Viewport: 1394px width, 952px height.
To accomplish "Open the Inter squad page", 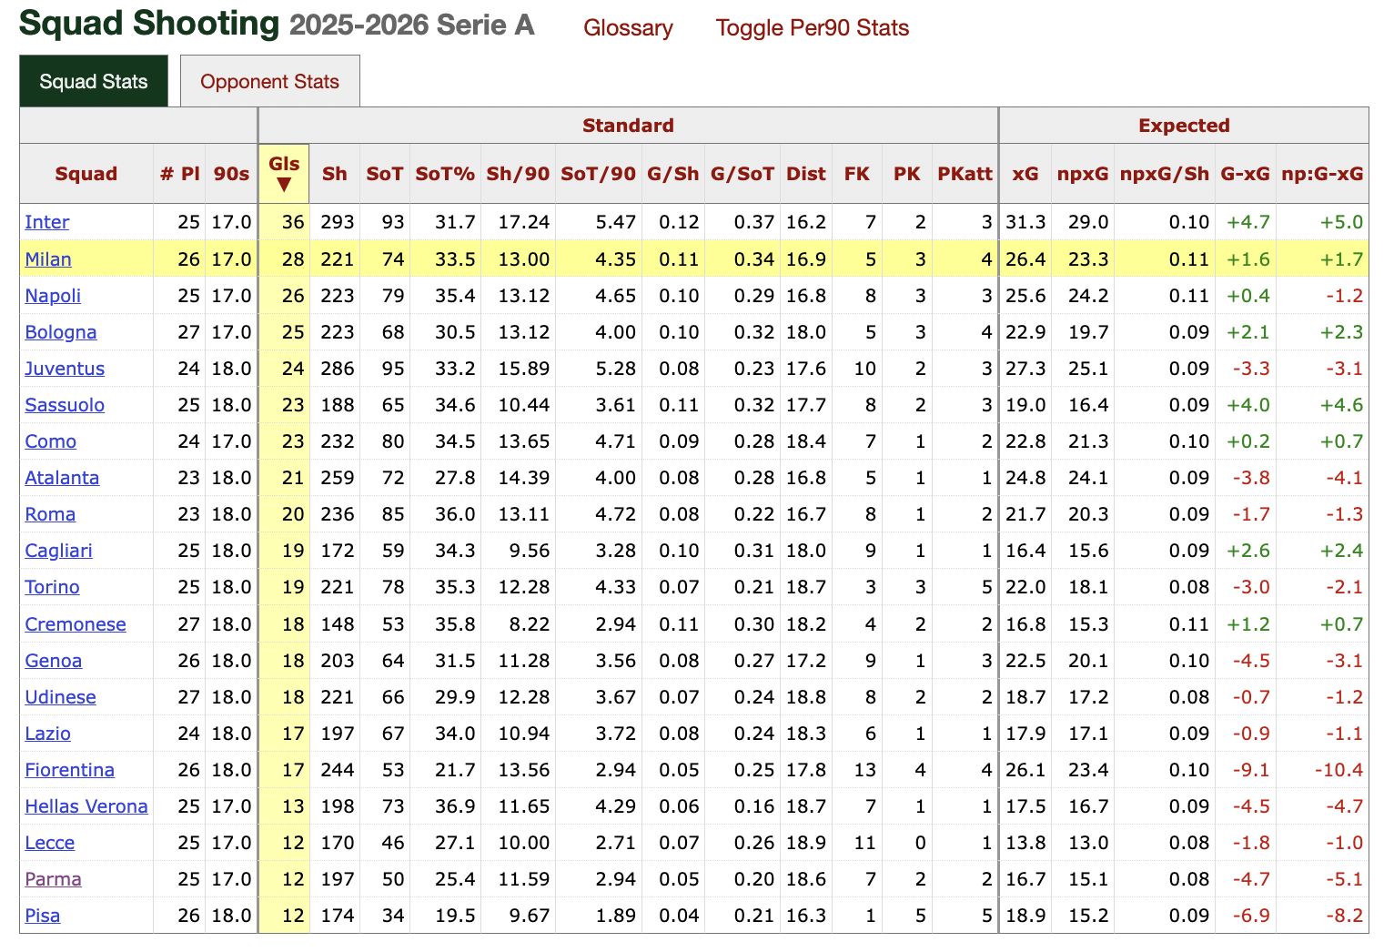I will click(x=46, y=222).
